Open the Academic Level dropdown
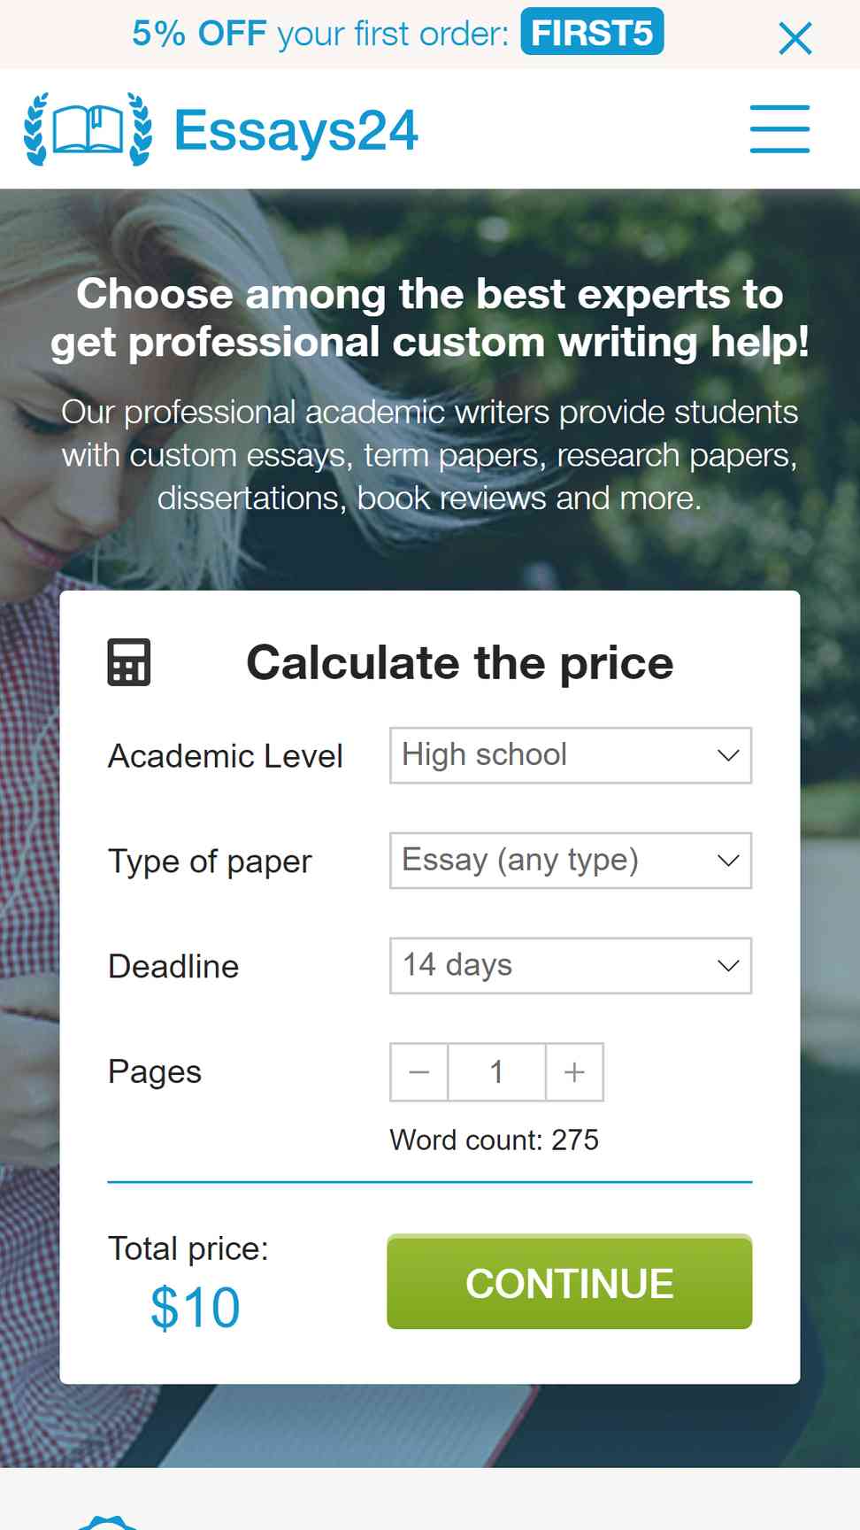The width and height of the screenshot is (860, 1530). (x=571, y=755)
